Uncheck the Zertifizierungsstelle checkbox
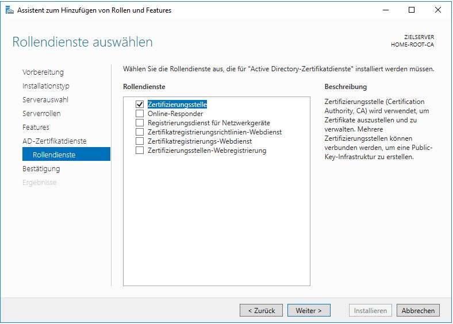 139,105
